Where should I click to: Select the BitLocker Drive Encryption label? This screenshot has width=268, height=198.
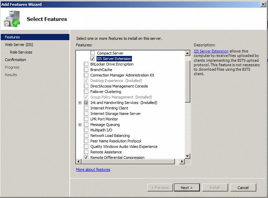tap(112, 64)
